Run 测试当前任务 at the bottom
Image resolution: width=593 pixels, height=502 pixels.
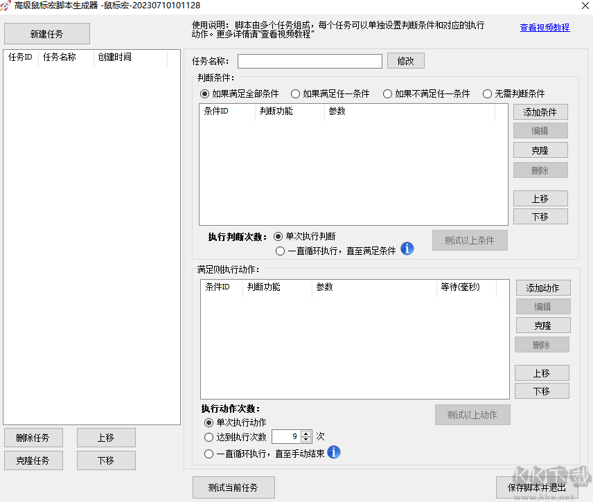click(x=233, y=487)
